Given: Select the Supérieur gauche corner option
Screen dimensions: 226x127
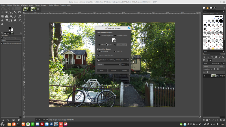Looking at the screenshot, I should point(99,36).
